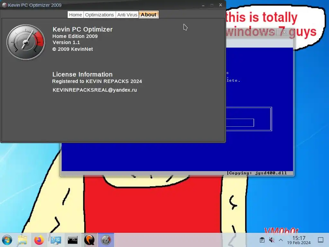Click the speedometer gauge logo in About
329x247 pixels.
(x=26, y=42)
